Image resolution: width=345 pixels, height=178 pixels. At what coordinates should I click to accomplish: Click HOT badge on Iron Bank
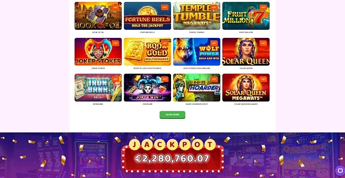(x=116, y=79)
